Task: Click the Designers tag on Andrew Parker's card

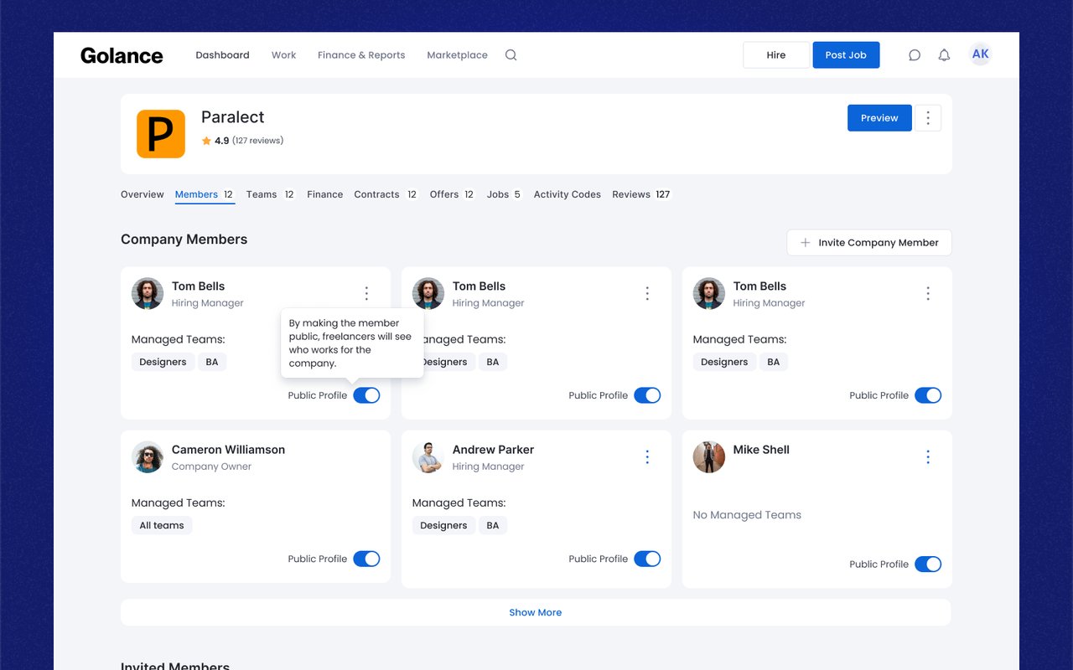Action: point(443,525)
